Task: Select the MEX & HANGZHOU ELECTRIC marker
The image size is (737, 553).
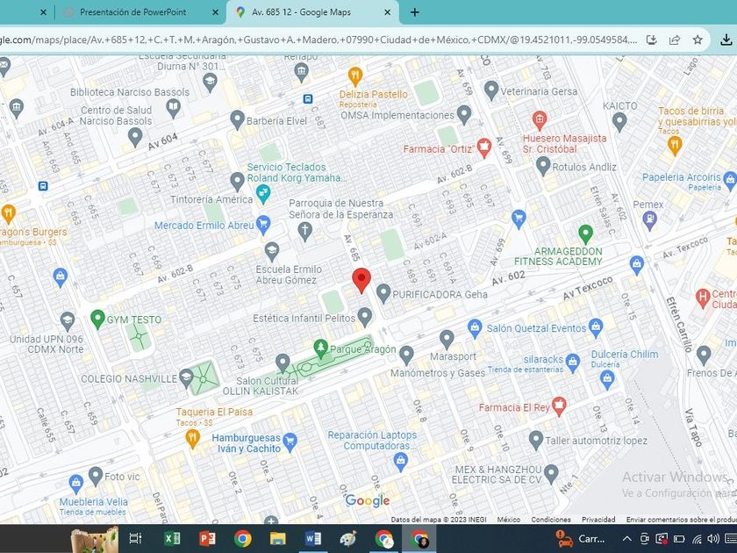Action: (551, 474)
